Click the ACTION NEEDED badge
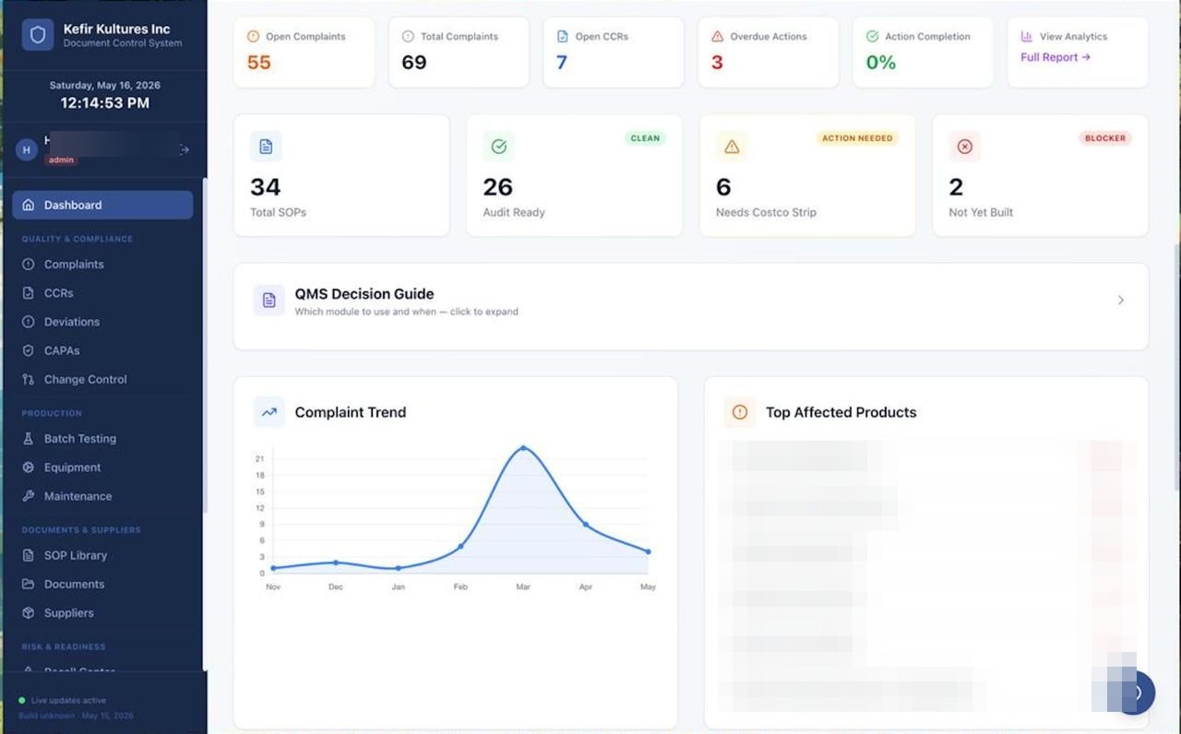Image resolution: width=1181 pixels, height=734 pixels. pos(857,138)
